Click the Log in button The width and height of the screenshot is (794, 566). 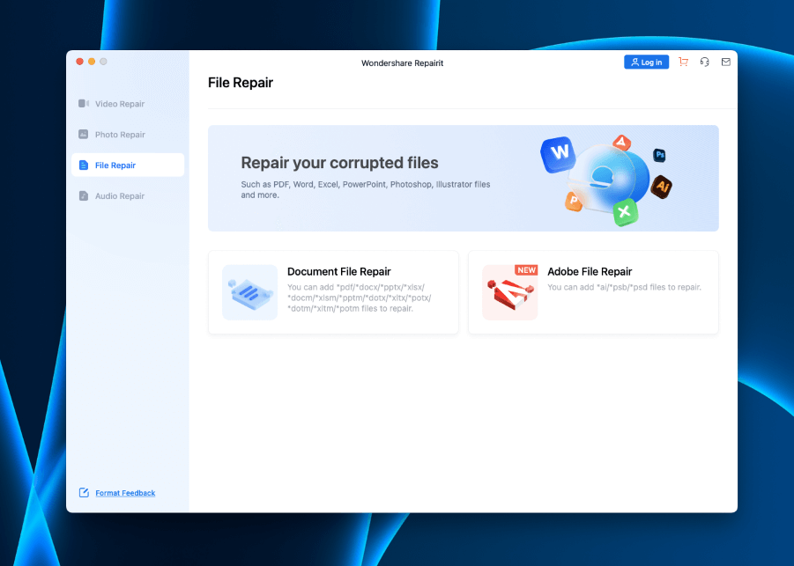(646, 62)
